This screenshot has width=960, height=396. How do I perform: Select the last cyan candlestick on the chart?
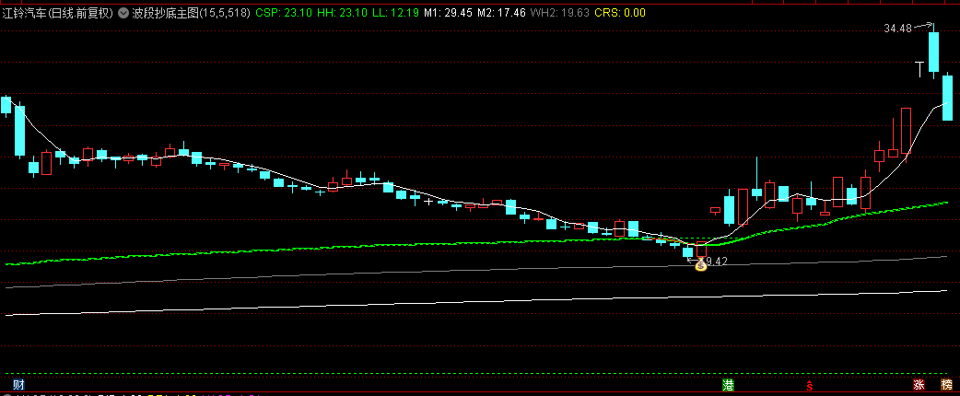947,98
